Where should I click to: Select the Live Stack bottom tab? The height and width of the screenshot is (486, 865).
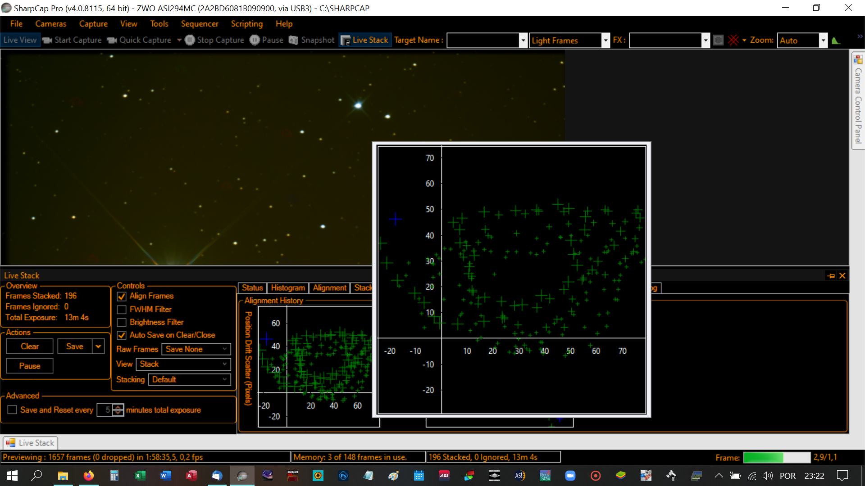click(x=31, y=443)
